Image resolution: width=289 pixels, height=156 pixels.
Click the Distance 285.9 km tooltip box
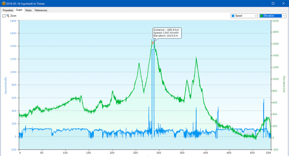pyautogui.click(x=167, y=33)
